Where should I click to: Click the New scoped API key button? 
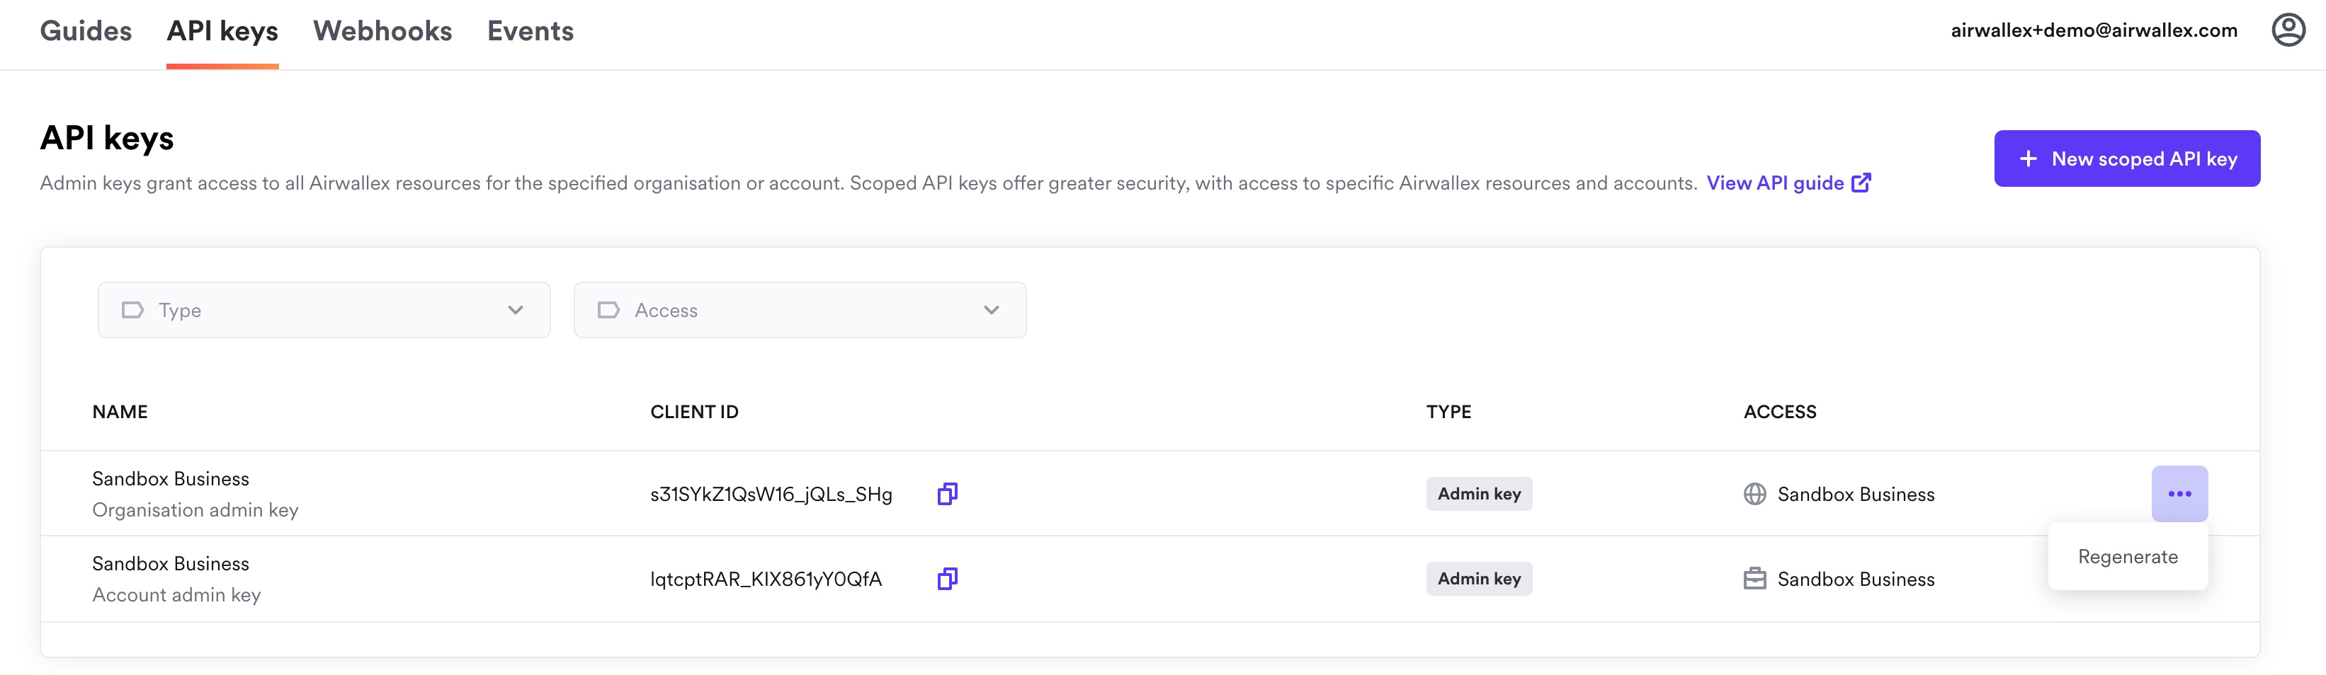click(x=2126, y=158)
